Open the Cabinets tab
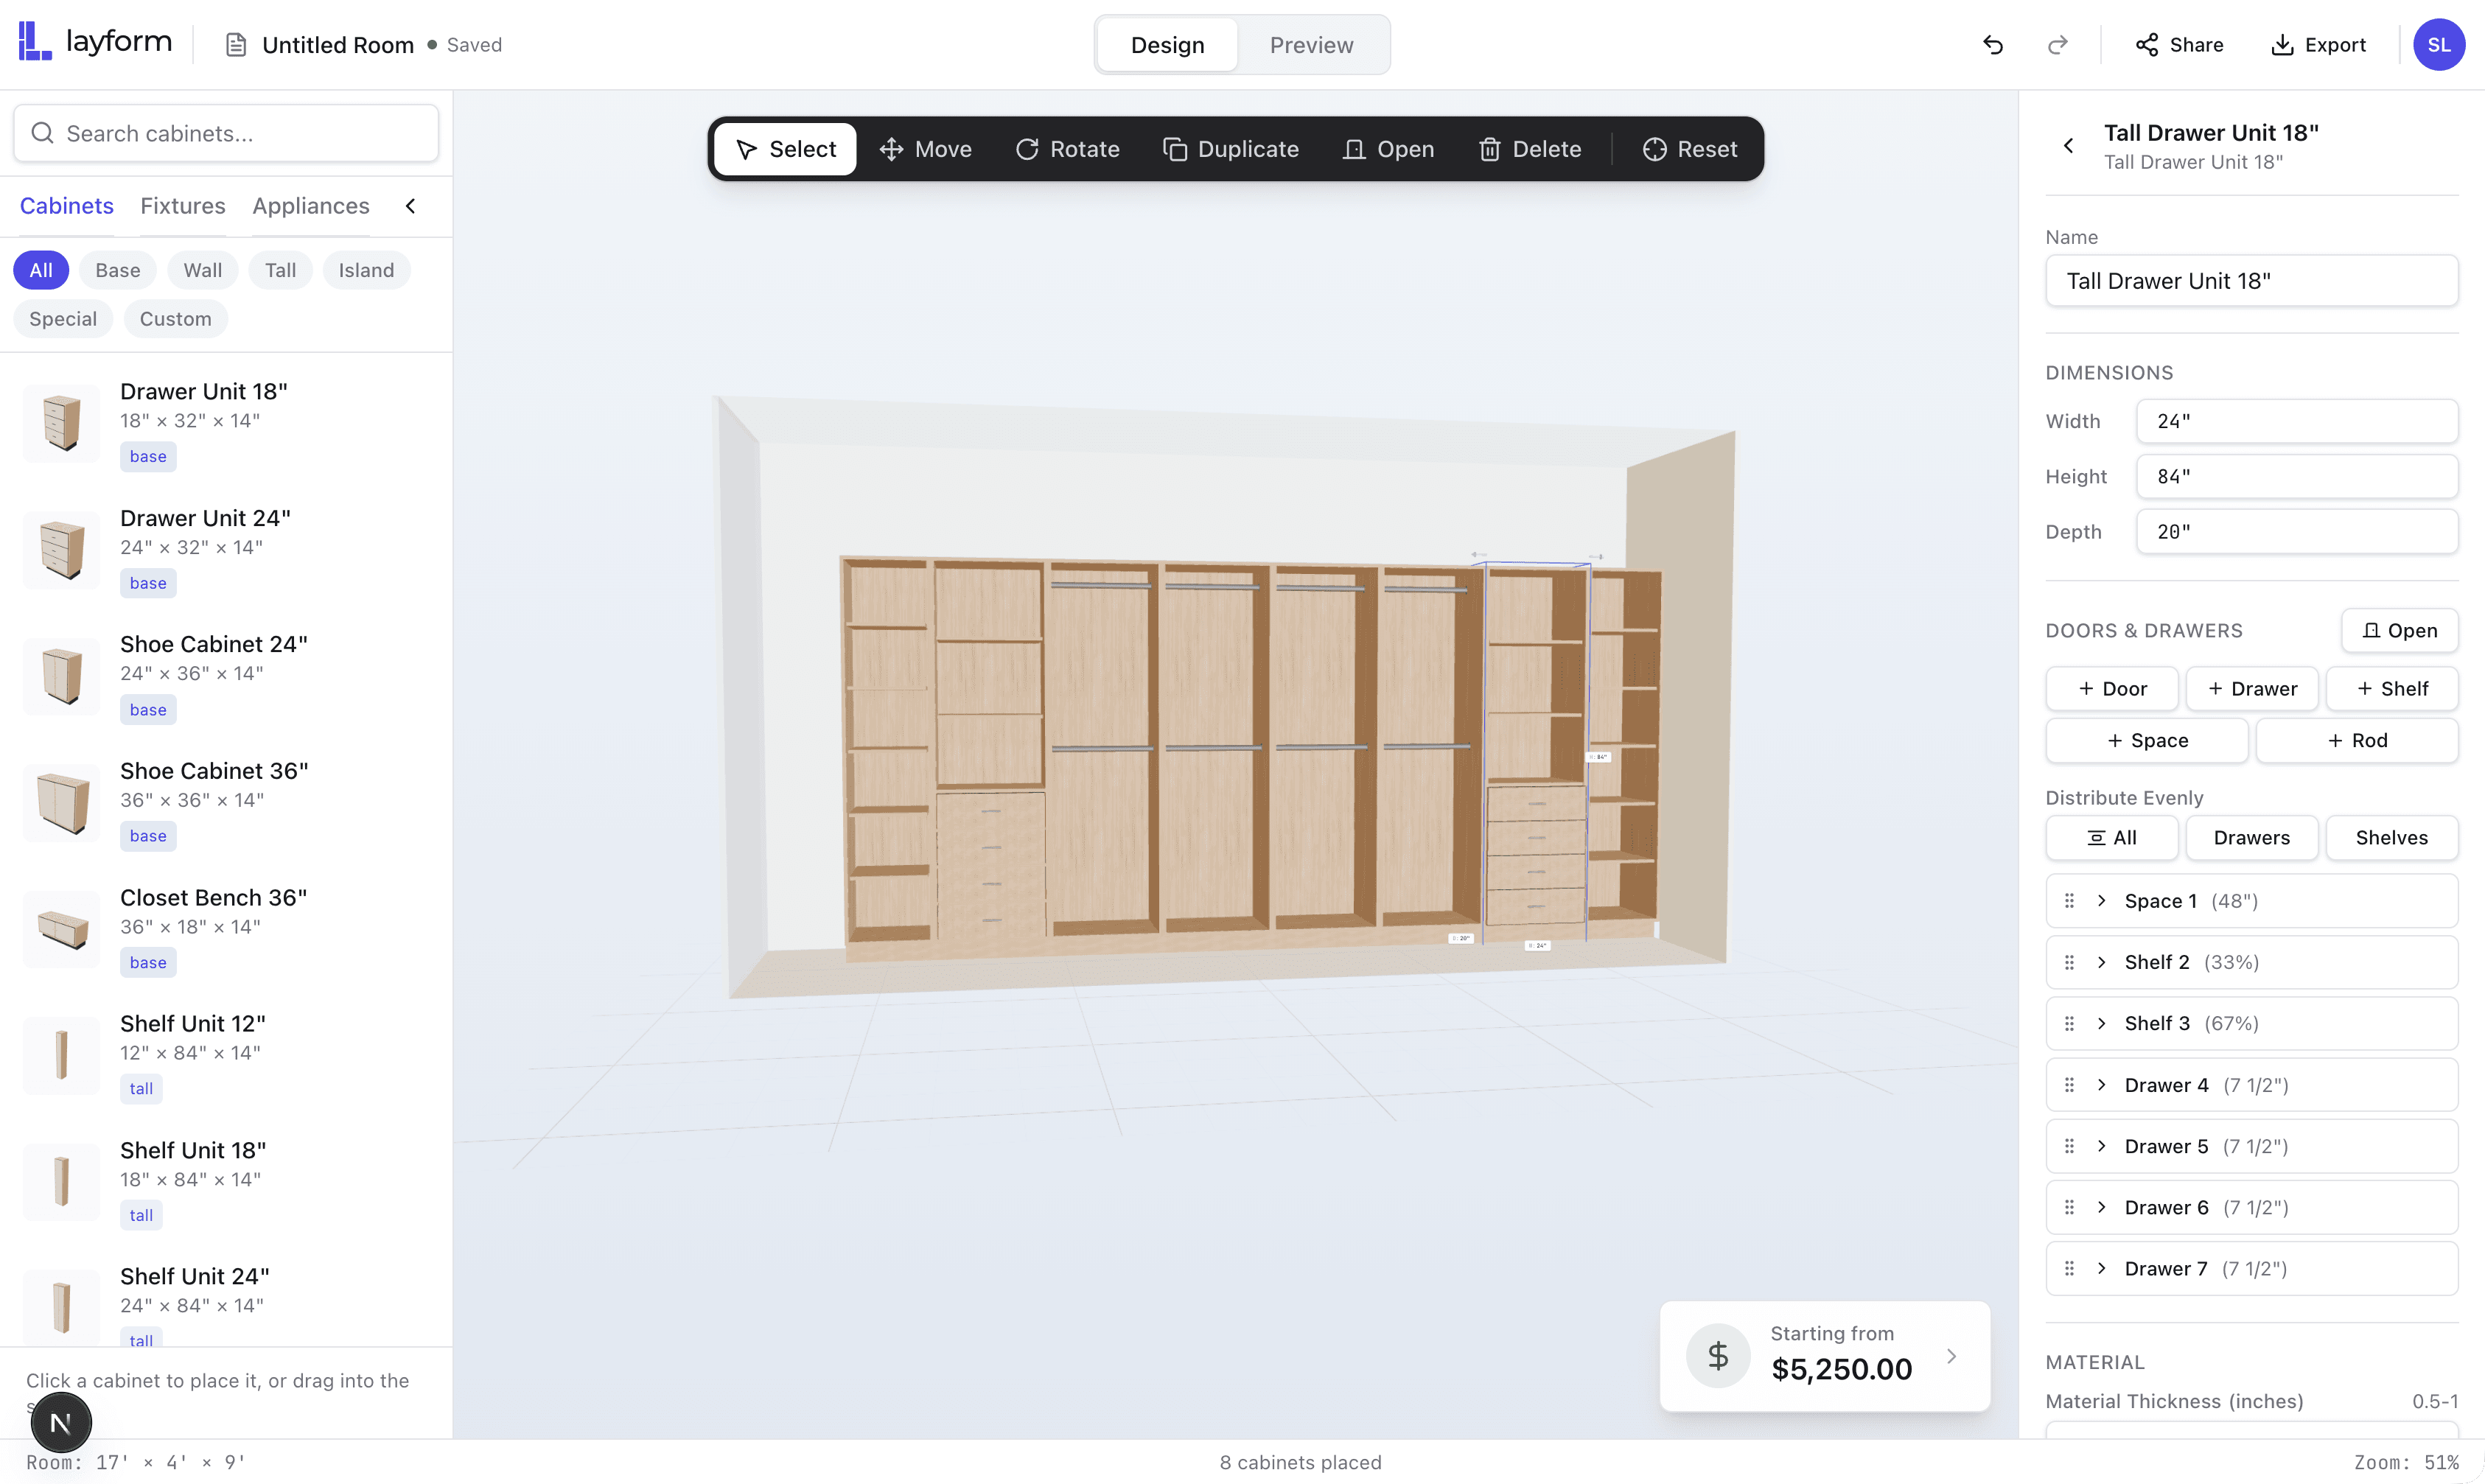2485x1484 pixels. click(x=67, y=206)
